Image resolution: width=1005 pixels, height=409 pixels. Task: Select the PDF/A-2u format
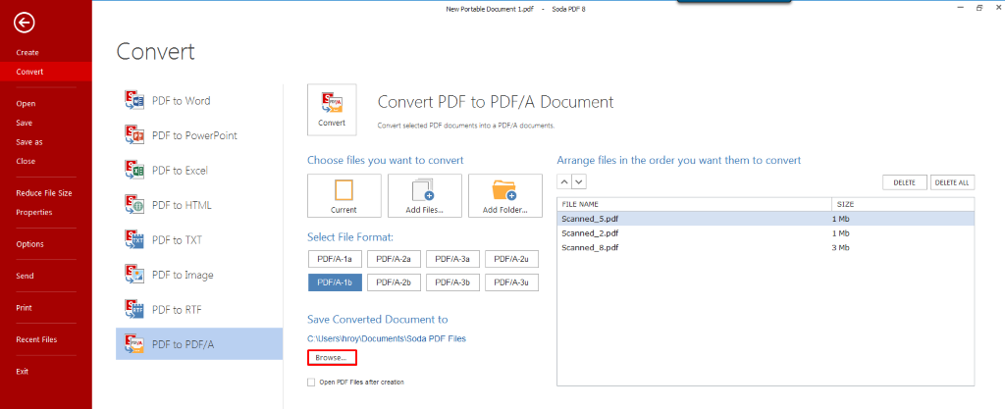click(511, 259)
